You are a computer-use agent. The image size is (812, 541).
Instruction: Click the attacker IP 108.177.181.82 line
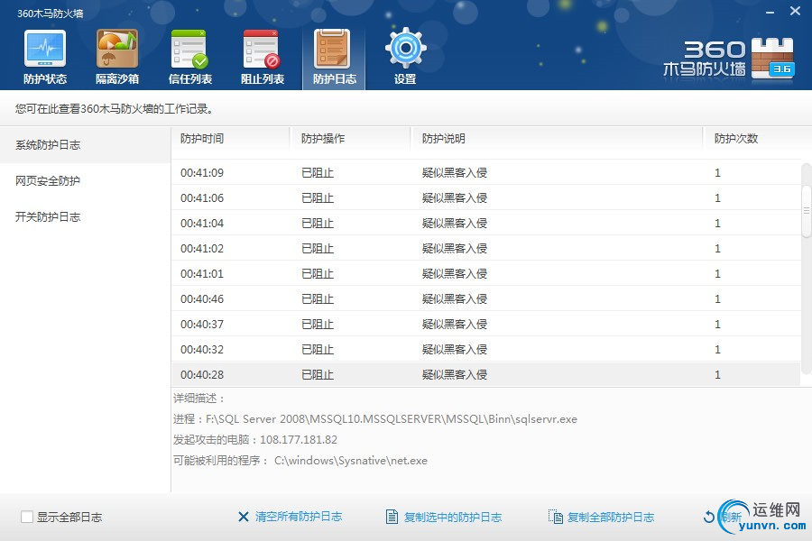254,439
